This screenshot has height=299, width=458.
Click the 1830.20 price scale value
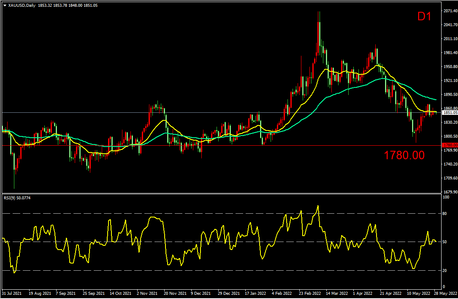click(x=450, y=122)
